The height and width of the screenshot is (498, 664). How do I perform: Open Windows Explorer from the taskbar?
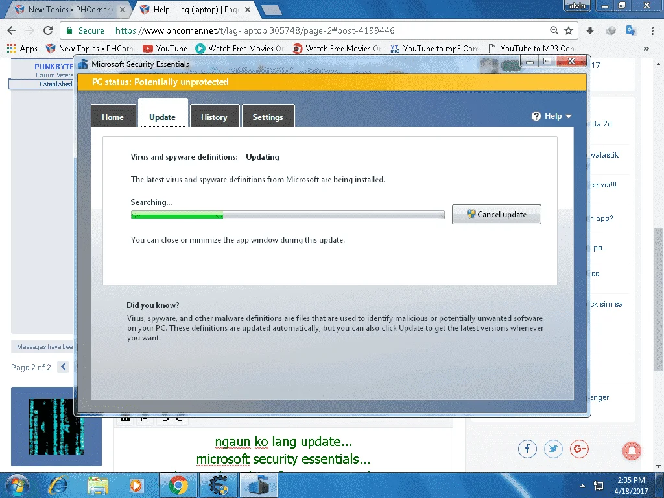point(98,485)
